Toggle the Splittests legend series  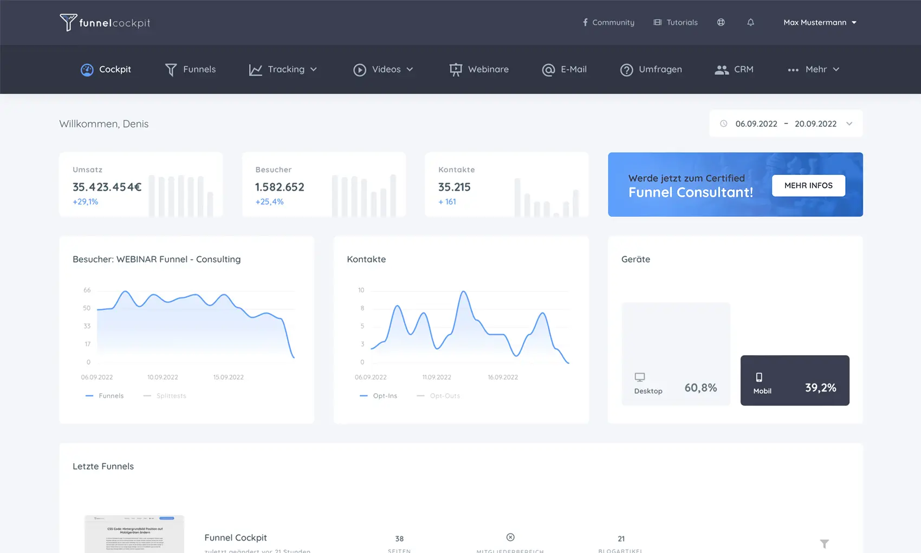(165, 396)
